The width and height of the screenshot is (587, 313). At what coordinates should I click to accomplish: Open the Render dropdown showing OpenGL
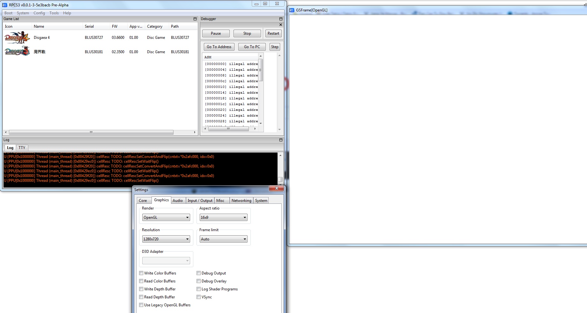pyautogui.click(x=166, y=217)
